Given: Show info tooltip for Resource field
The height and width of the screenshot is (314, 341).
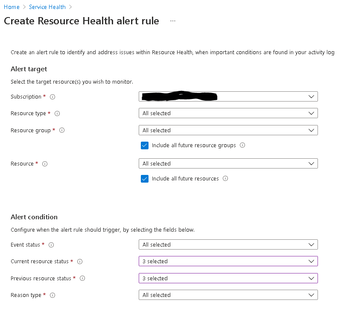Looking at the screenshot, I should point(45,164).
